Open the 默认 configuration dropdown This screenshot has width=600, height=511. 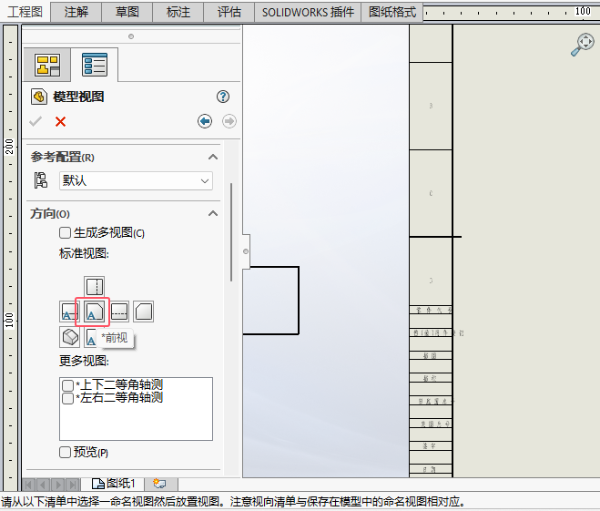pyautogui.click(x=136, y=180)
